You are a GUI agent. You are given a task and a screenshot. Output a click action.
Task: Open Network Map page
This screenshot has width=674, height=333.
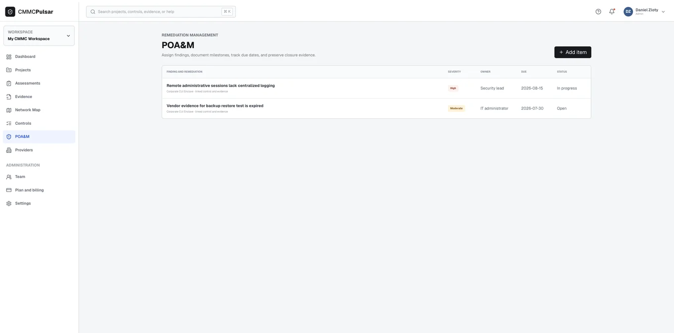[39, 110]
